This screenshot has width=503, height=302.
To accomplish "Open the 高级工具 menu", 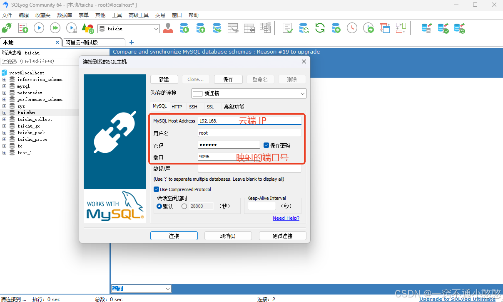I will point(139,15).
